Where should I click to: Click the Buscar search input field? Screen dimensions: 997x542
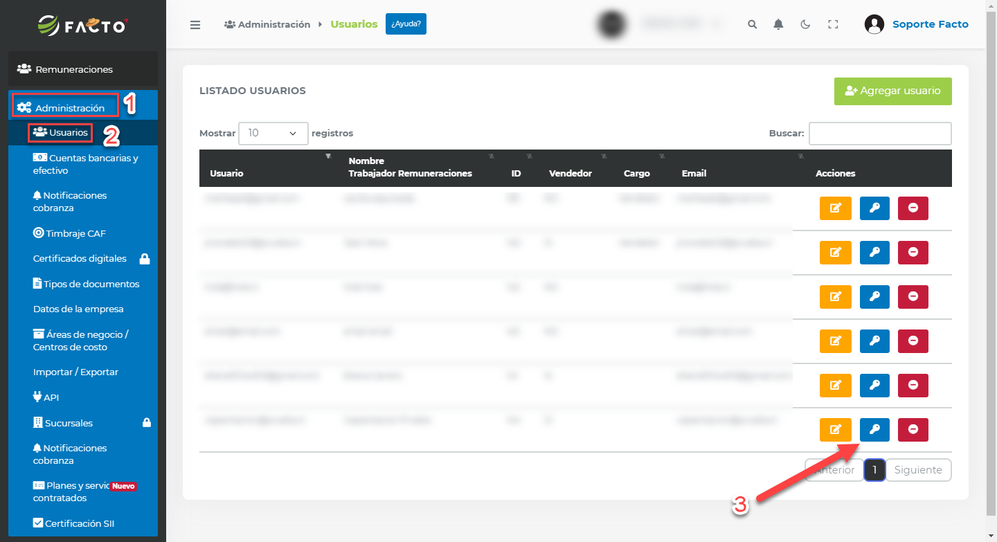click(880, 134)
